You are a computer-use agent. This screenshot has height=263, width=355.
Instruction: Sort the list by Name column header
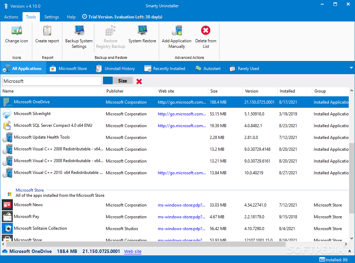pyautogui.click(x=52, y=91)
